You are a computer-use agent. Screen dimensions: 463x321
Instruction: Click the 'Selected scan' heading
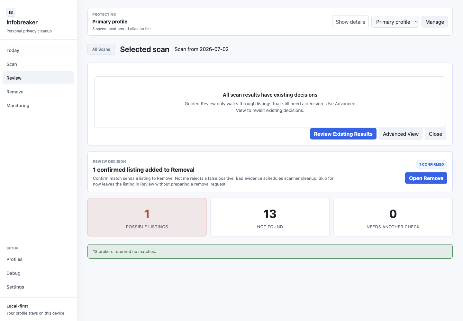(x=145, y=49)
